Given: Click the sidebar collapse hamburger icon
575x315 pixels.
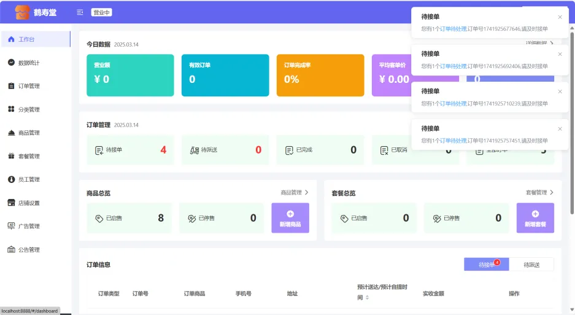Looking at the screenshot, I should 80,12.
